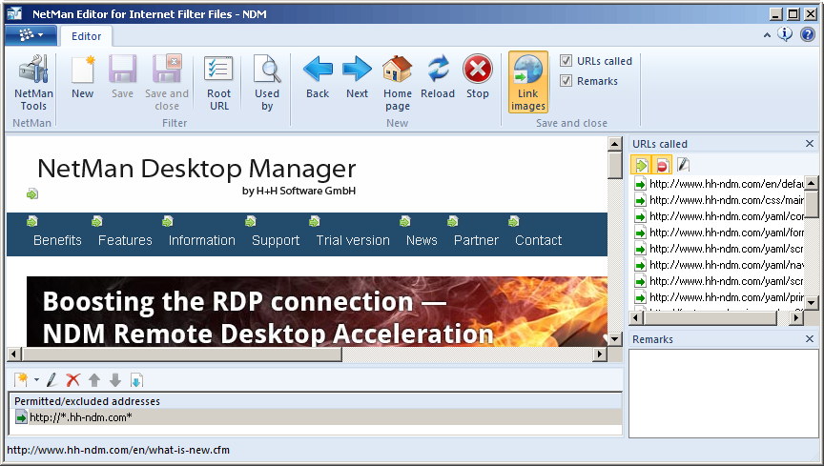The image size is (824, 466).
Task: Select the Editor ribbon tab
Action: click(87, 36)
